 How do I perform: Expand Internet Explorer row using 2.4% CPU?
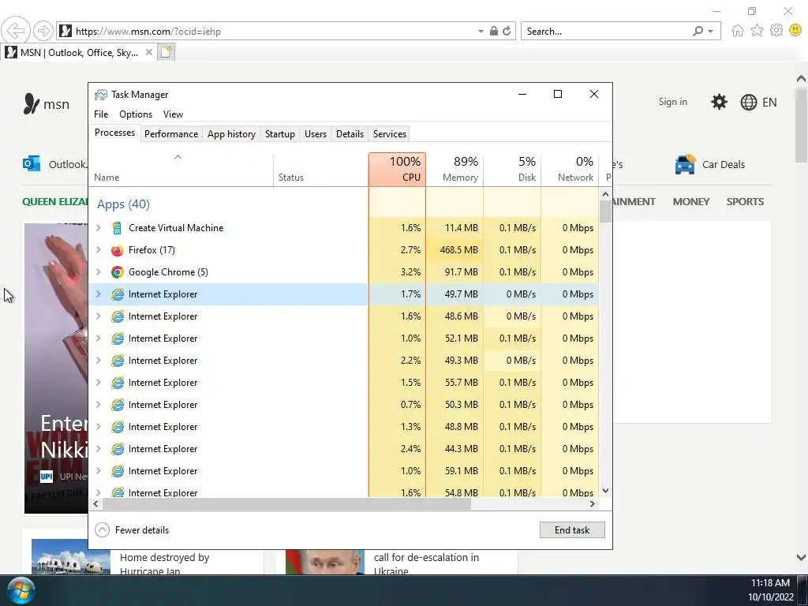(x=99, y=449)
